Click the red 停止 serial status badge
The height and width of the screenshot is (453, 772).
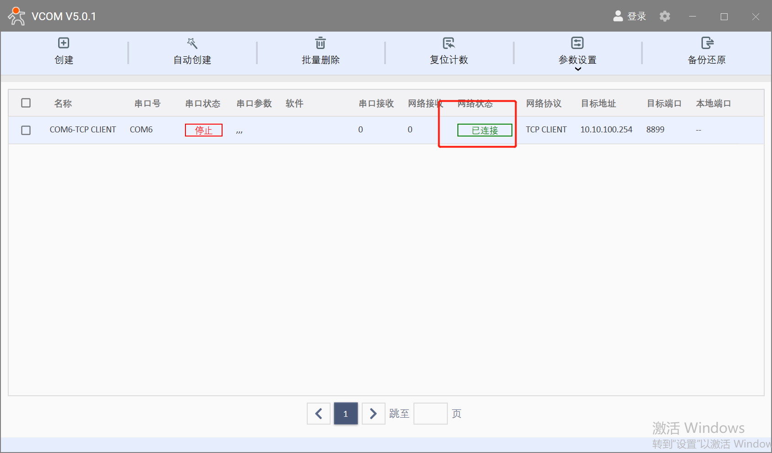(204, 130)
